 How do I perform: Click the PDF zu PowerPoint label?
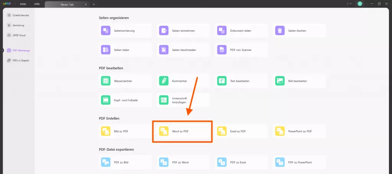click(300, 162)
